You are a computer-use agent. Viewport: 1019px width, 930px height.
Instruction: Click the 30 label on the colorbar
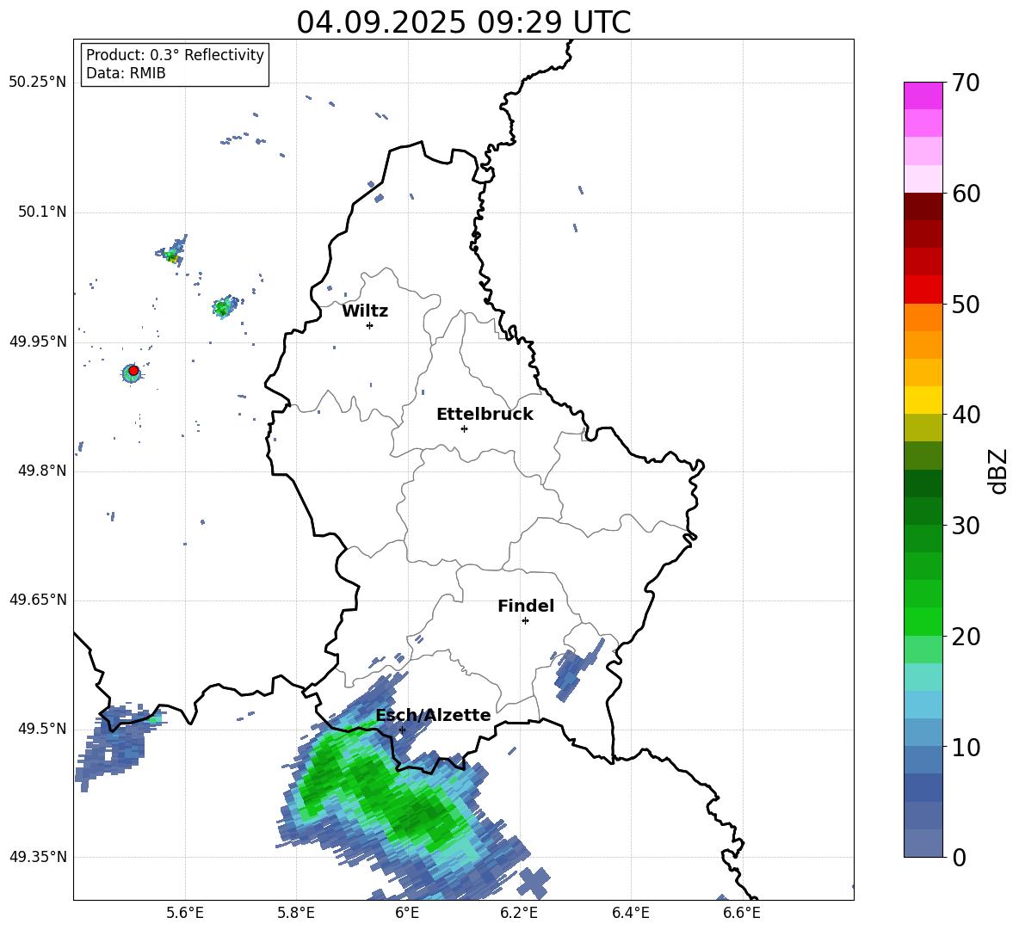[966, 526]
